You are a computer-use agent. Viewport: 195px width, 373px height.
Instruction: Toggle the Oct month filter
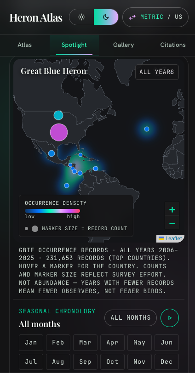(112, 362)
